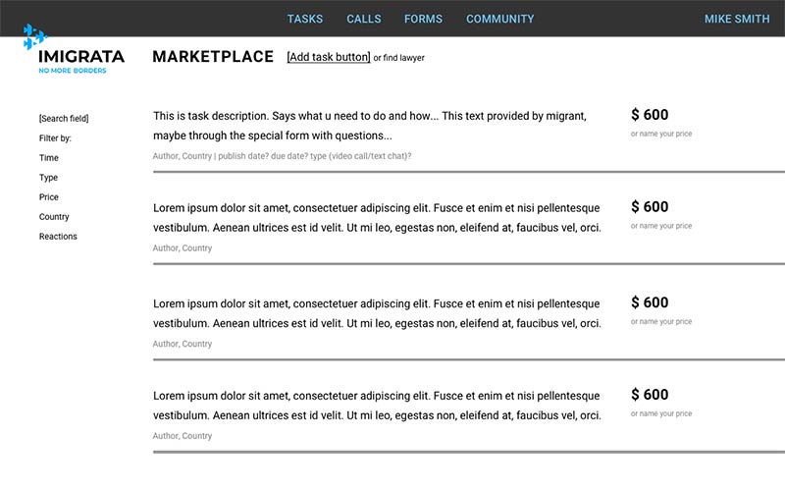Filter tasks by Reactions

[58, 237]
